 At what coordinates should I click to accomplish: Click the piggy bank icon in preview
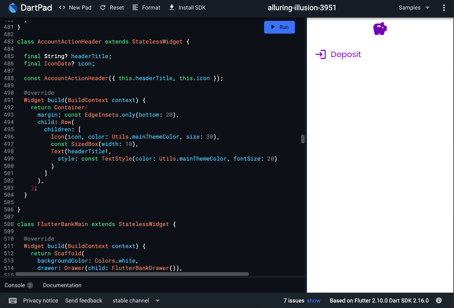pos(380,29)
